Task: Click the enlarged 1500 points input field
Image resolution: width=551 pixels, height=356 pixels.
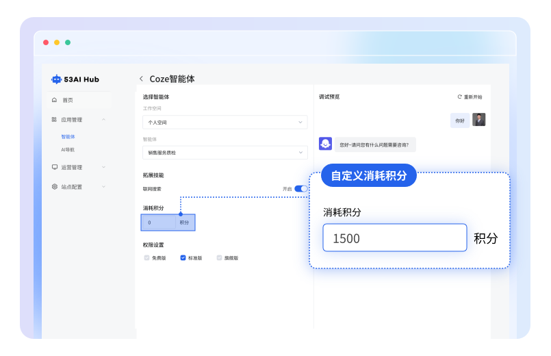Action: coord(395,238)
